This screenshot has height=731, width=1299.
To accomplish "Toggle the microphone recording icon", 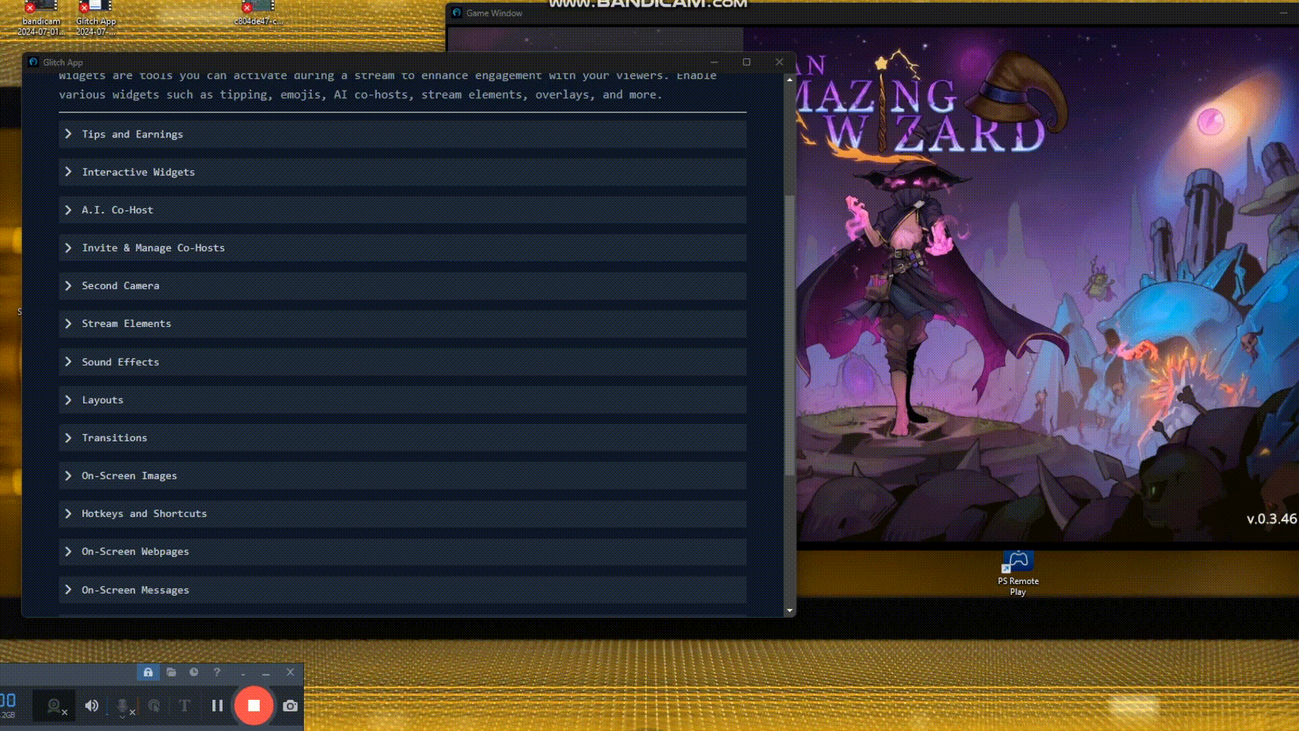I will [x=123, y=706].
